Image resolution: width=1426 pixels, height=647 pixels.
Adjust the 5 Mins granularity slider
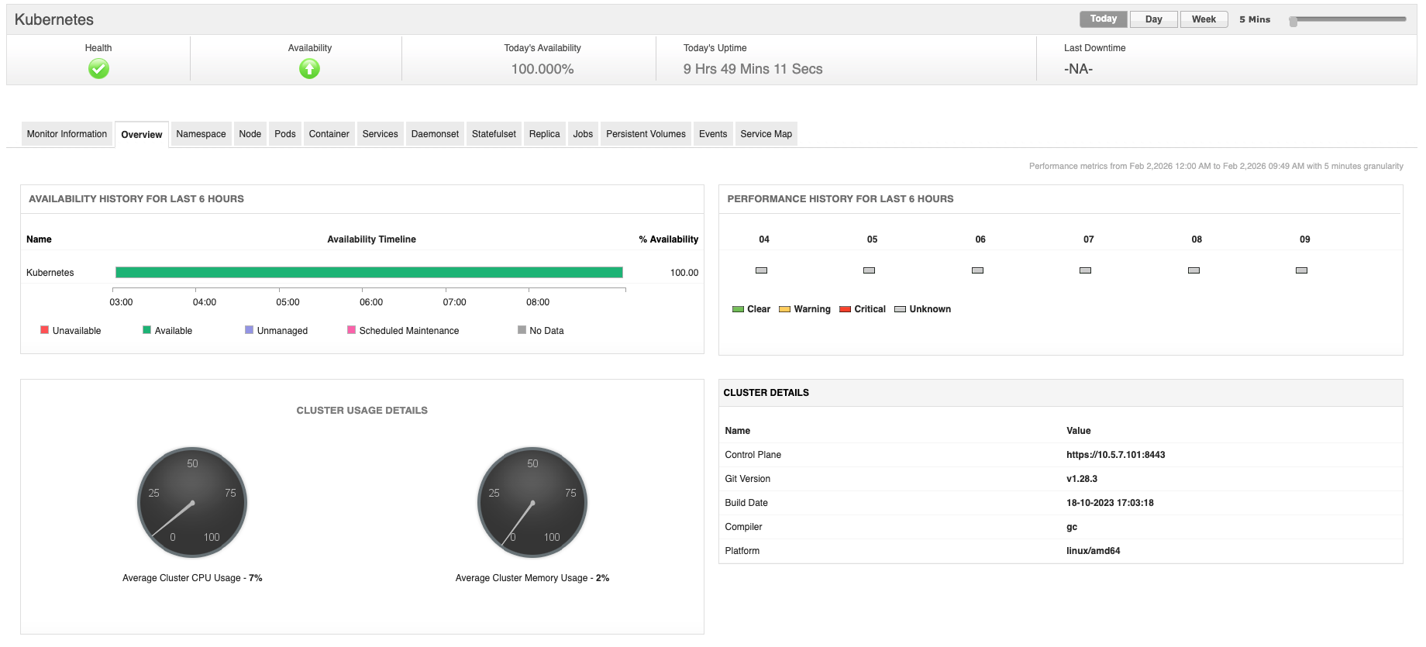[1293, 21]
